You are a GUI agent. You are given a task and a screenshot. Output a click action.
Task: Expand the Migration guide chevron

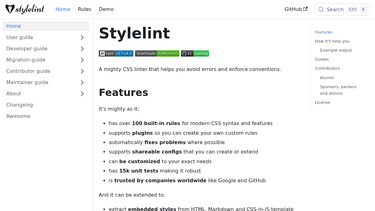click(82, 60)
